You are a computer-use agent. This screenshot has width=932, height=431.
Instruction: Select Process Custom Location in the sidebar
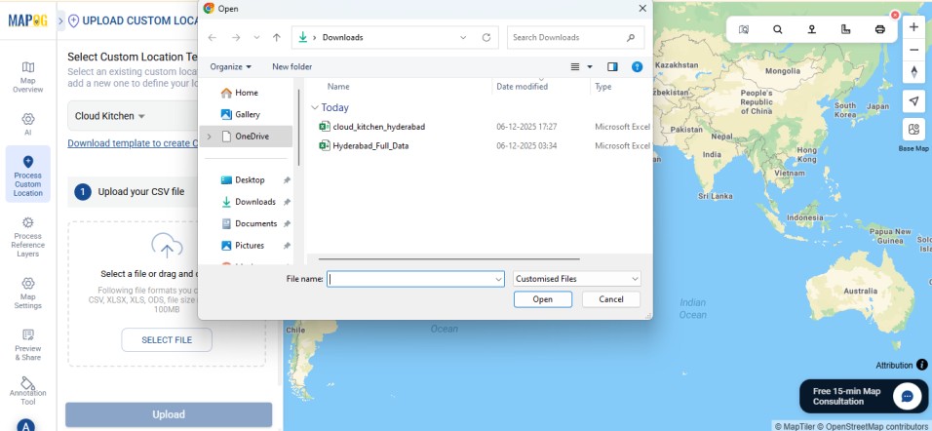click(x=28, y=175)
